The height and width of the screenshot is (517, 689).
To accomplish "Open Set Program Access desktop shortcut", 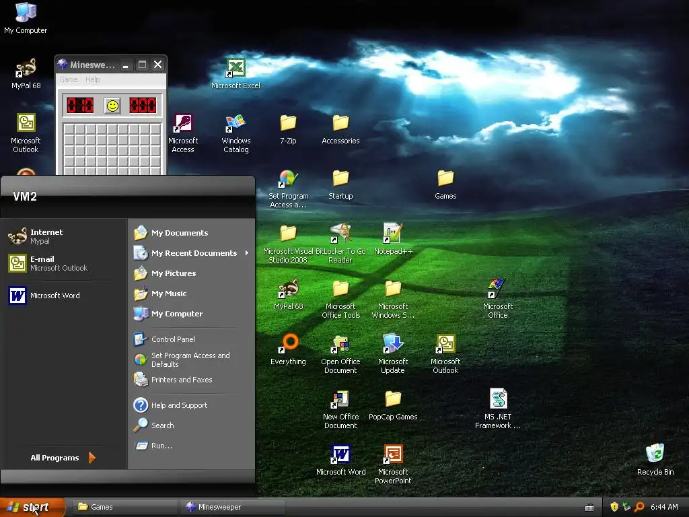I will tap(288, 189).
